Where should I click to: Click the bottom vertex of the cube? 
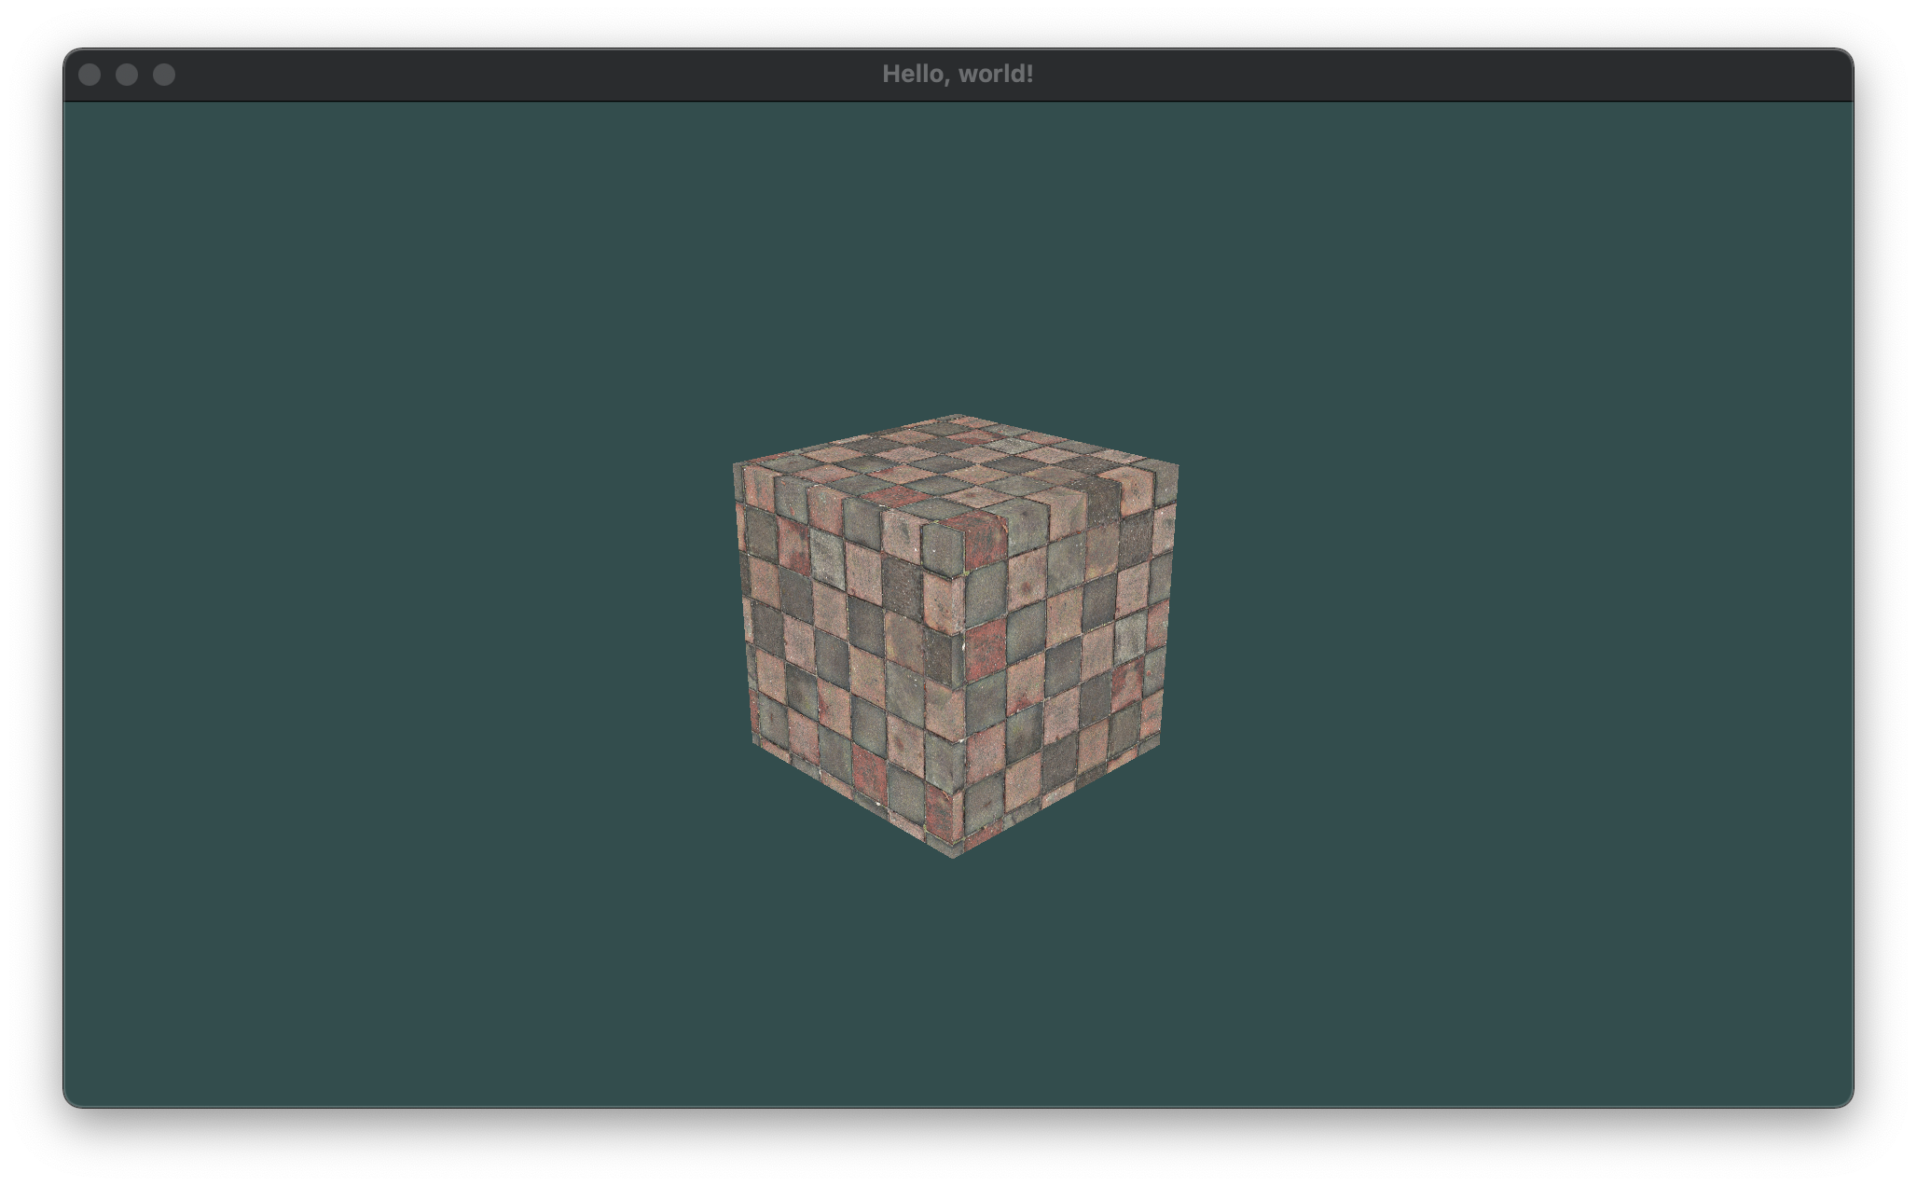[952, 856]
